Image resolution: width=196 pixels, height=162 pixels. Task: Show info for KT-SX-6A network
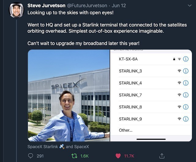tap(186, 59)
